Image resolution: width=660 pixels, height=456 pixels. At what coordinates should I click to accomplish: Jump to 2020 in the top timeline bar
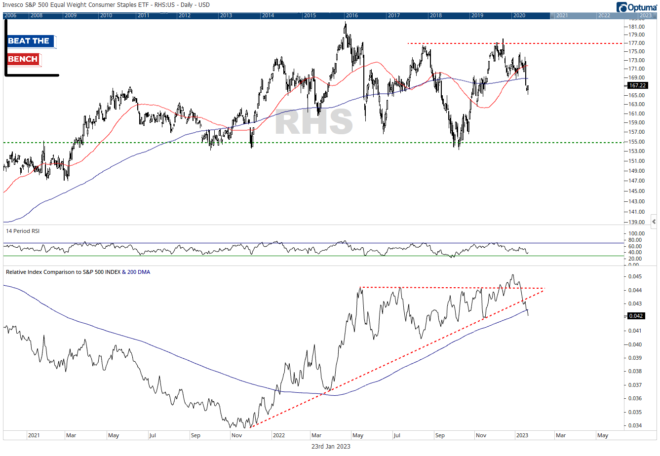click(x=519, y=15)
